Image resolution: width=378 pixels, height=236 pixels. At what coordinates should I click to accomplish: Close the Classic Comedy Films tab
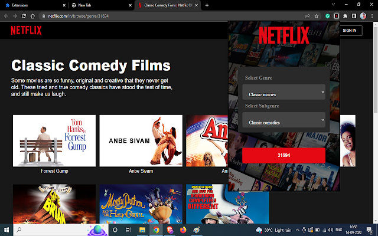197,5
